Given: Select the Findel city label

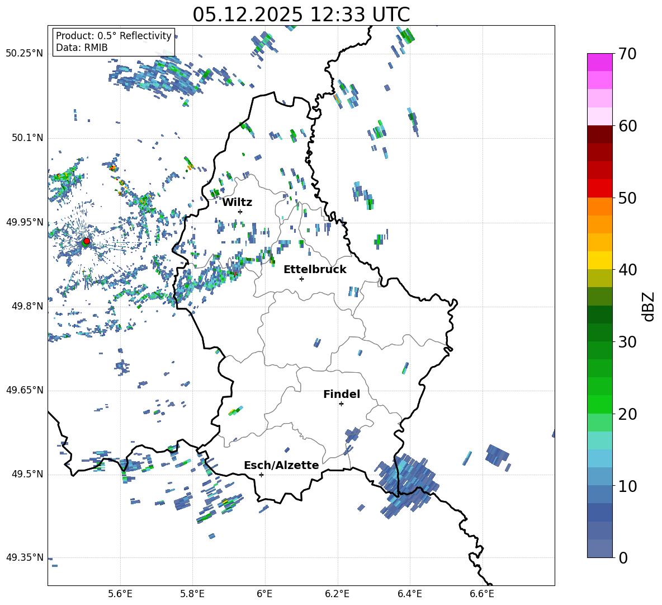Looking at the screenshot, I should tap(342, 394).
